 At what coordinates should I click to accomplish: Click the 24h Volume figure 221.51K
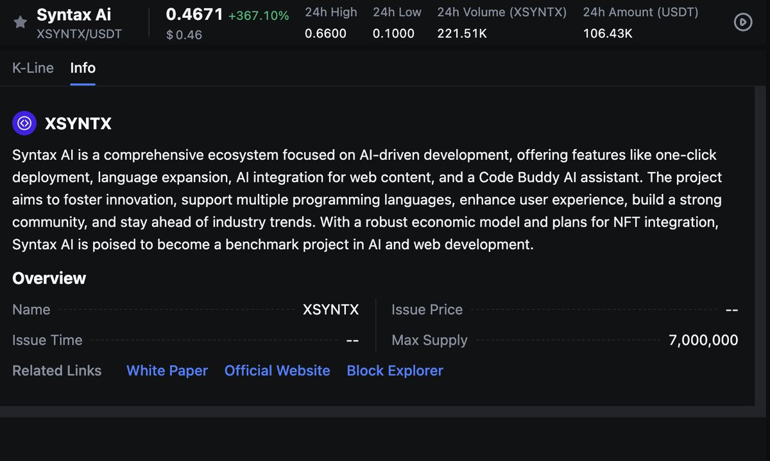(x=463, y=33)
